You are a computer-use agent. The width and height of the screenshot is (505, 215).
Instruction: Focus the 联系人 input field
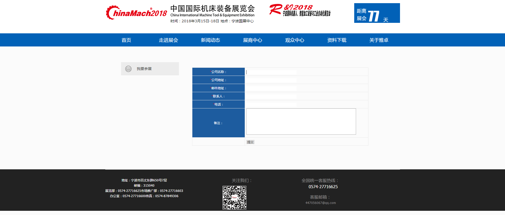[x=271, y=96]
